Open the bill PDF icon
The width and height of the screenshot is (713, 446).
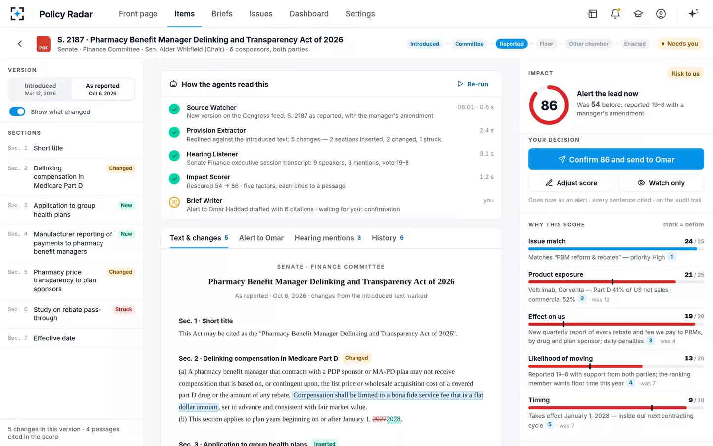44,44
